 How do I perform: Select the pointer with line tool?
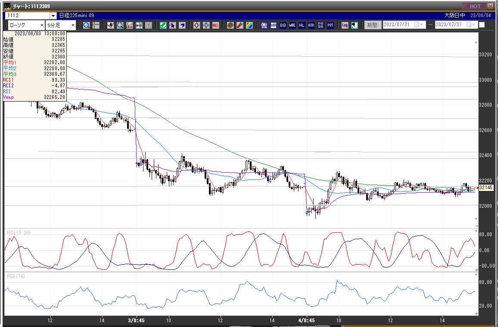[x=172, y=25]
